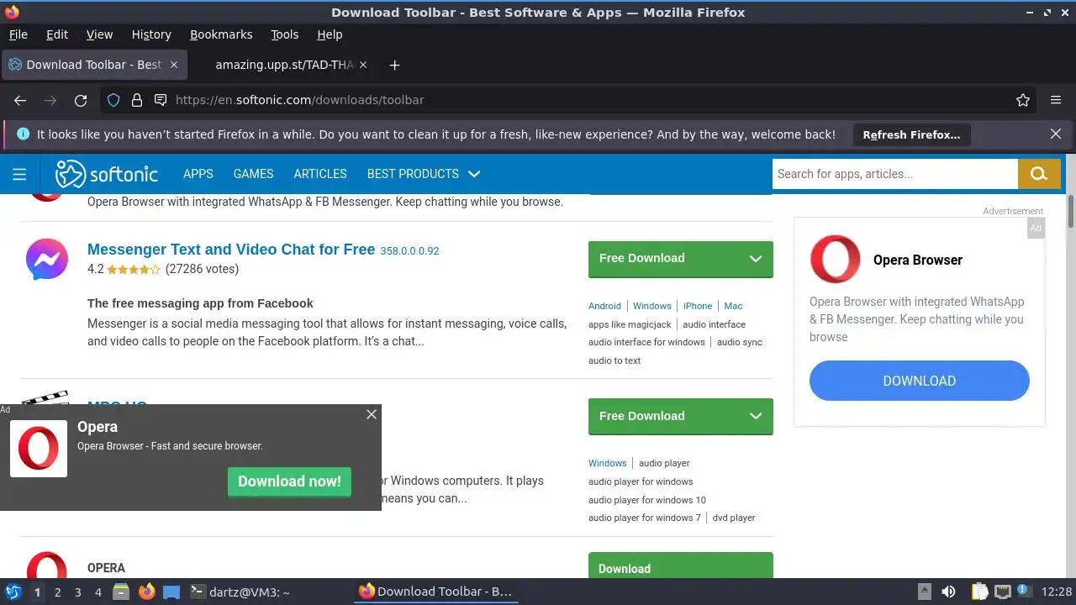Viewport: 1076px width, 605px height.
Task: Expand the MPC-HC Free Download dropdown arrow
Action: pos(755,416)
